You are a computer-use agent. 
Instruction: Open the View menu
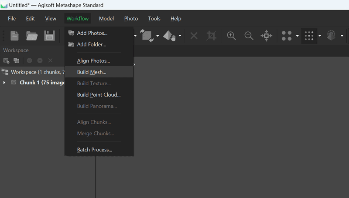tap(51, 19)
